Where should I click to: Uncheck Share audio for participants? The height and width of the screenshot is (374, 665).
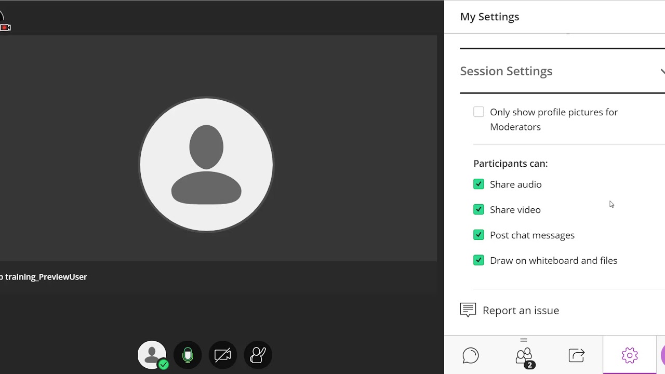478,184
